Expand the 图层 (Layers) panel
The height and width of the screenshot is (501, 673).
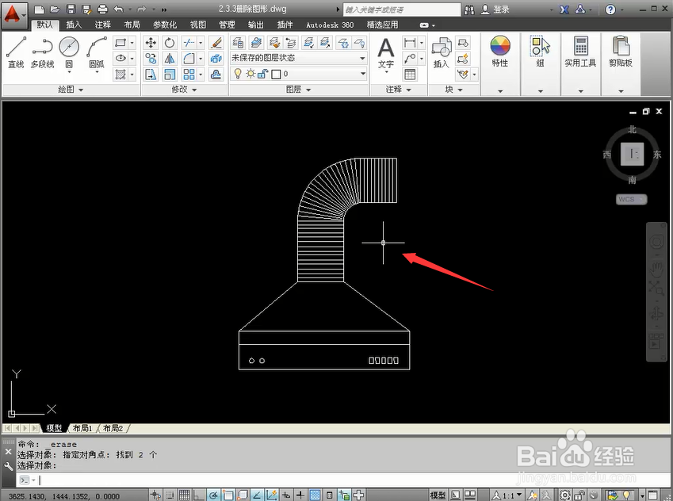click(x=299, y=90)
